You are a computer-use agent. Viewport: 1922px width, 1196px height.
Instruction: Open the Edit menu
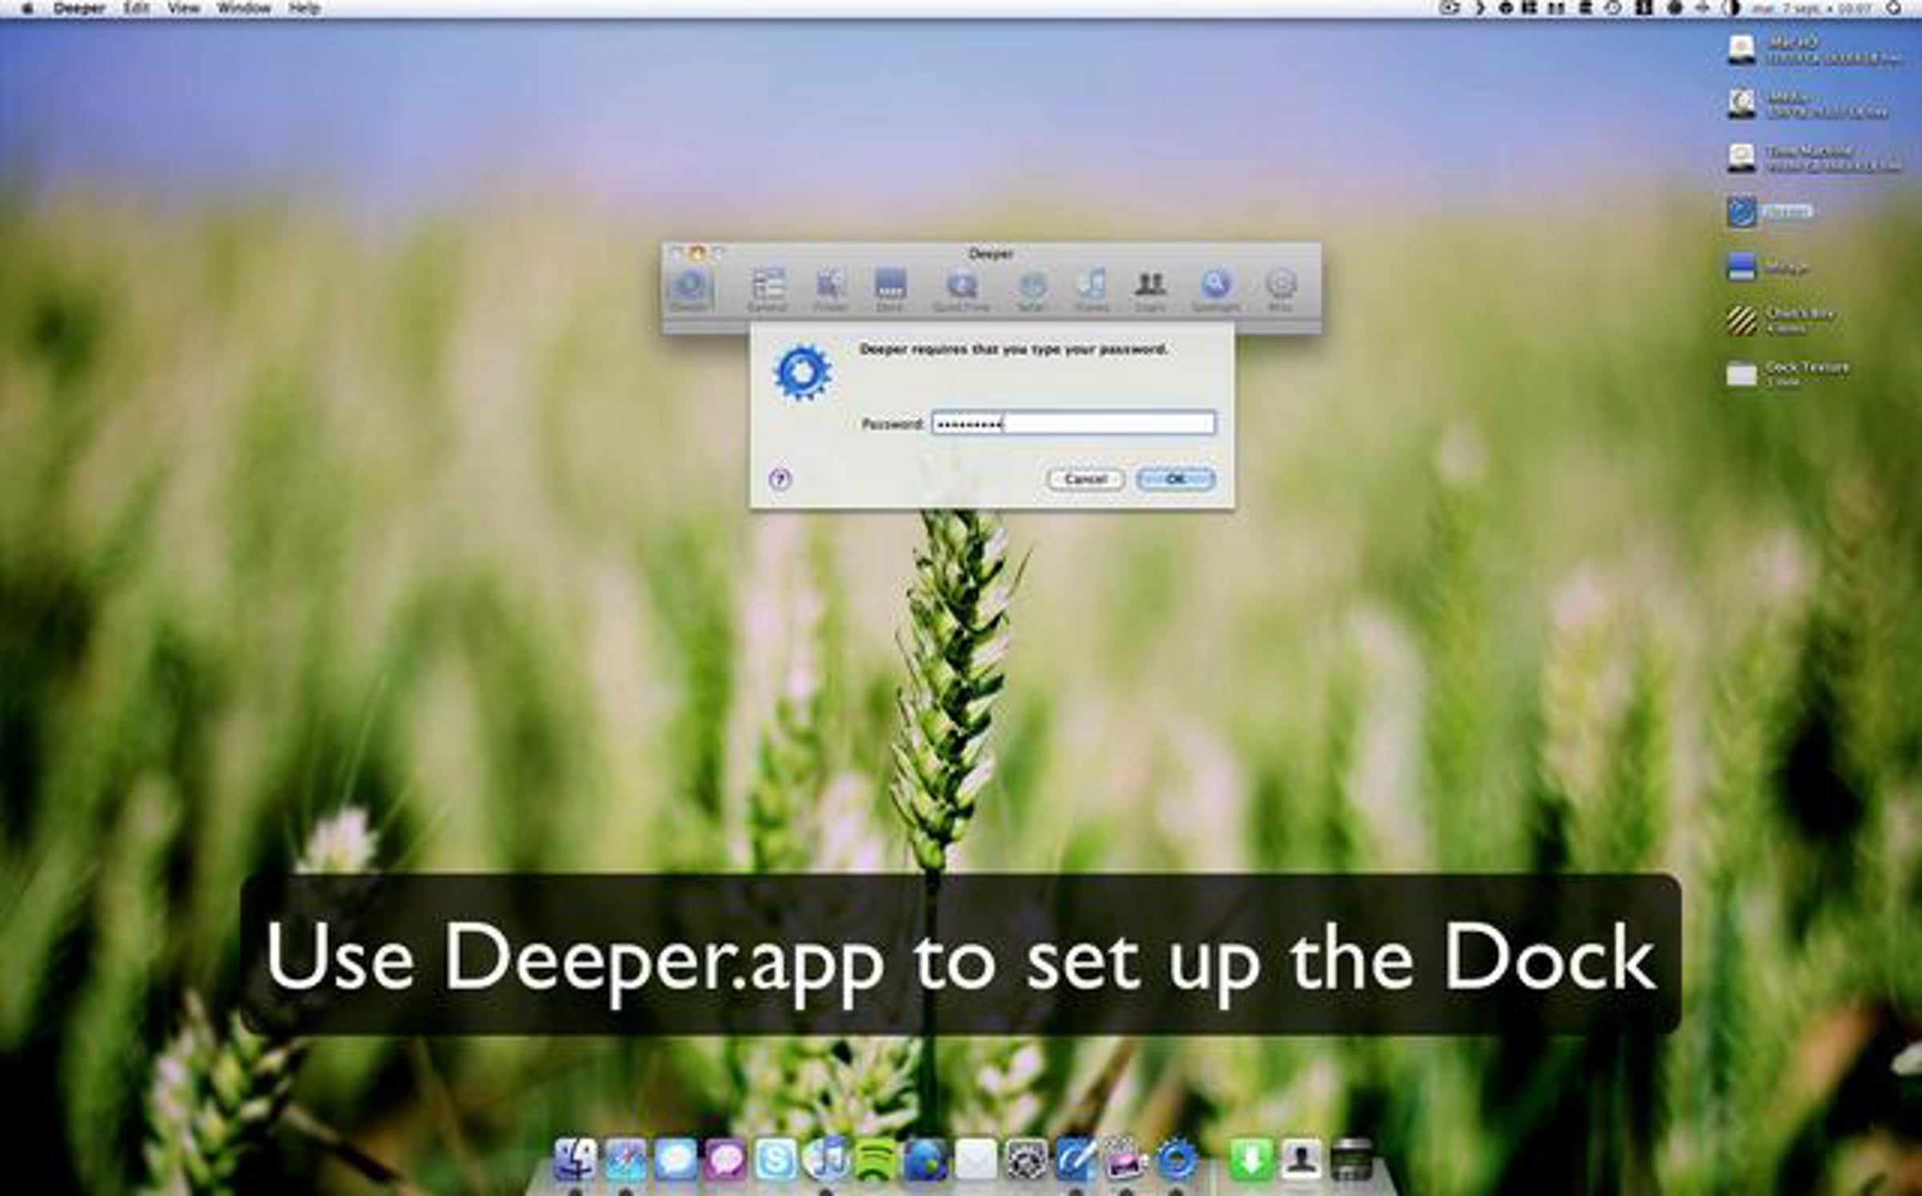click(136, 9)
